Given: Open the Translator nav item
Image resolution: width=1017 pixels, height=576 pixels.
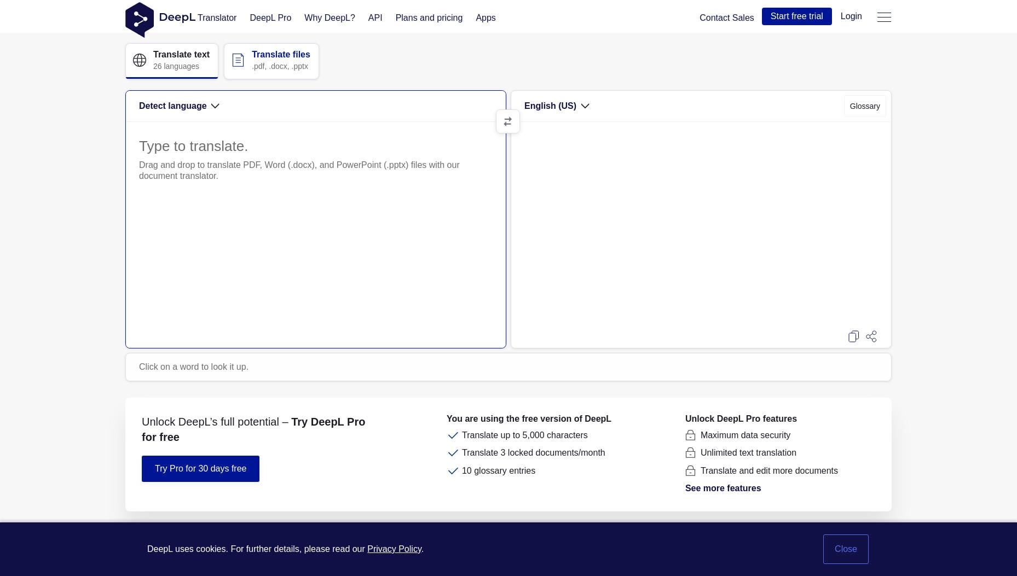Looking at the screenshot, I should click(x=217, y=18).
